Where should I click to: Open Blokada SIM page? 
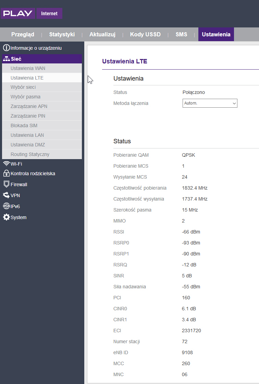coord(42,125)
